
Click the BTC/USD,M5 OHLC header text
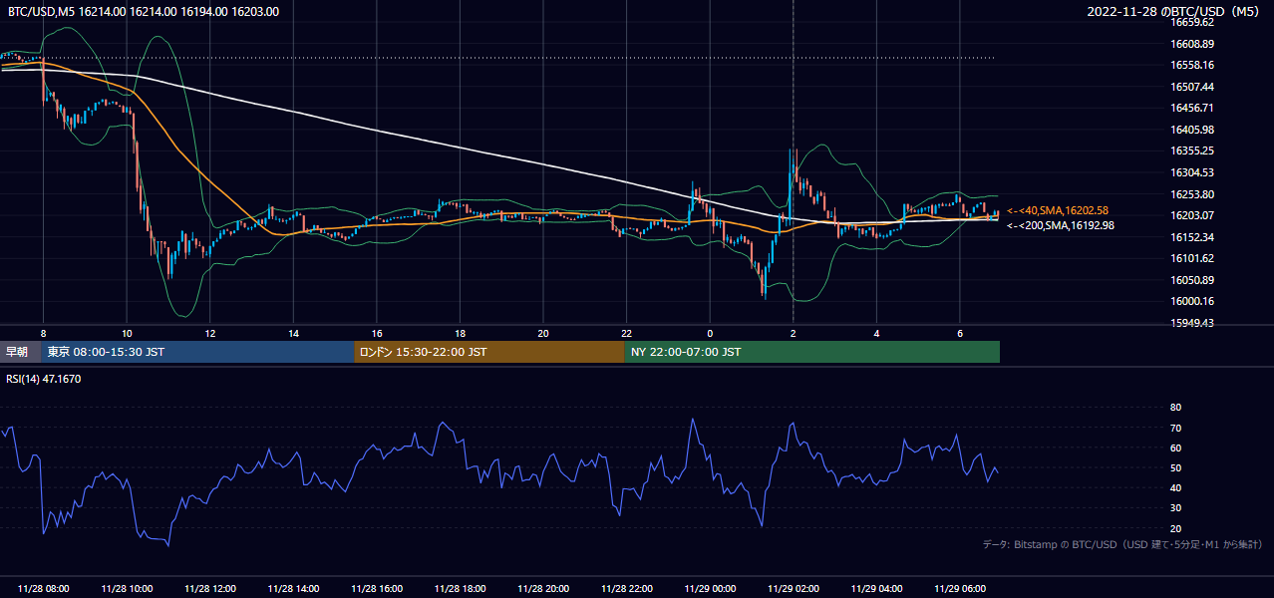[144, 12]
